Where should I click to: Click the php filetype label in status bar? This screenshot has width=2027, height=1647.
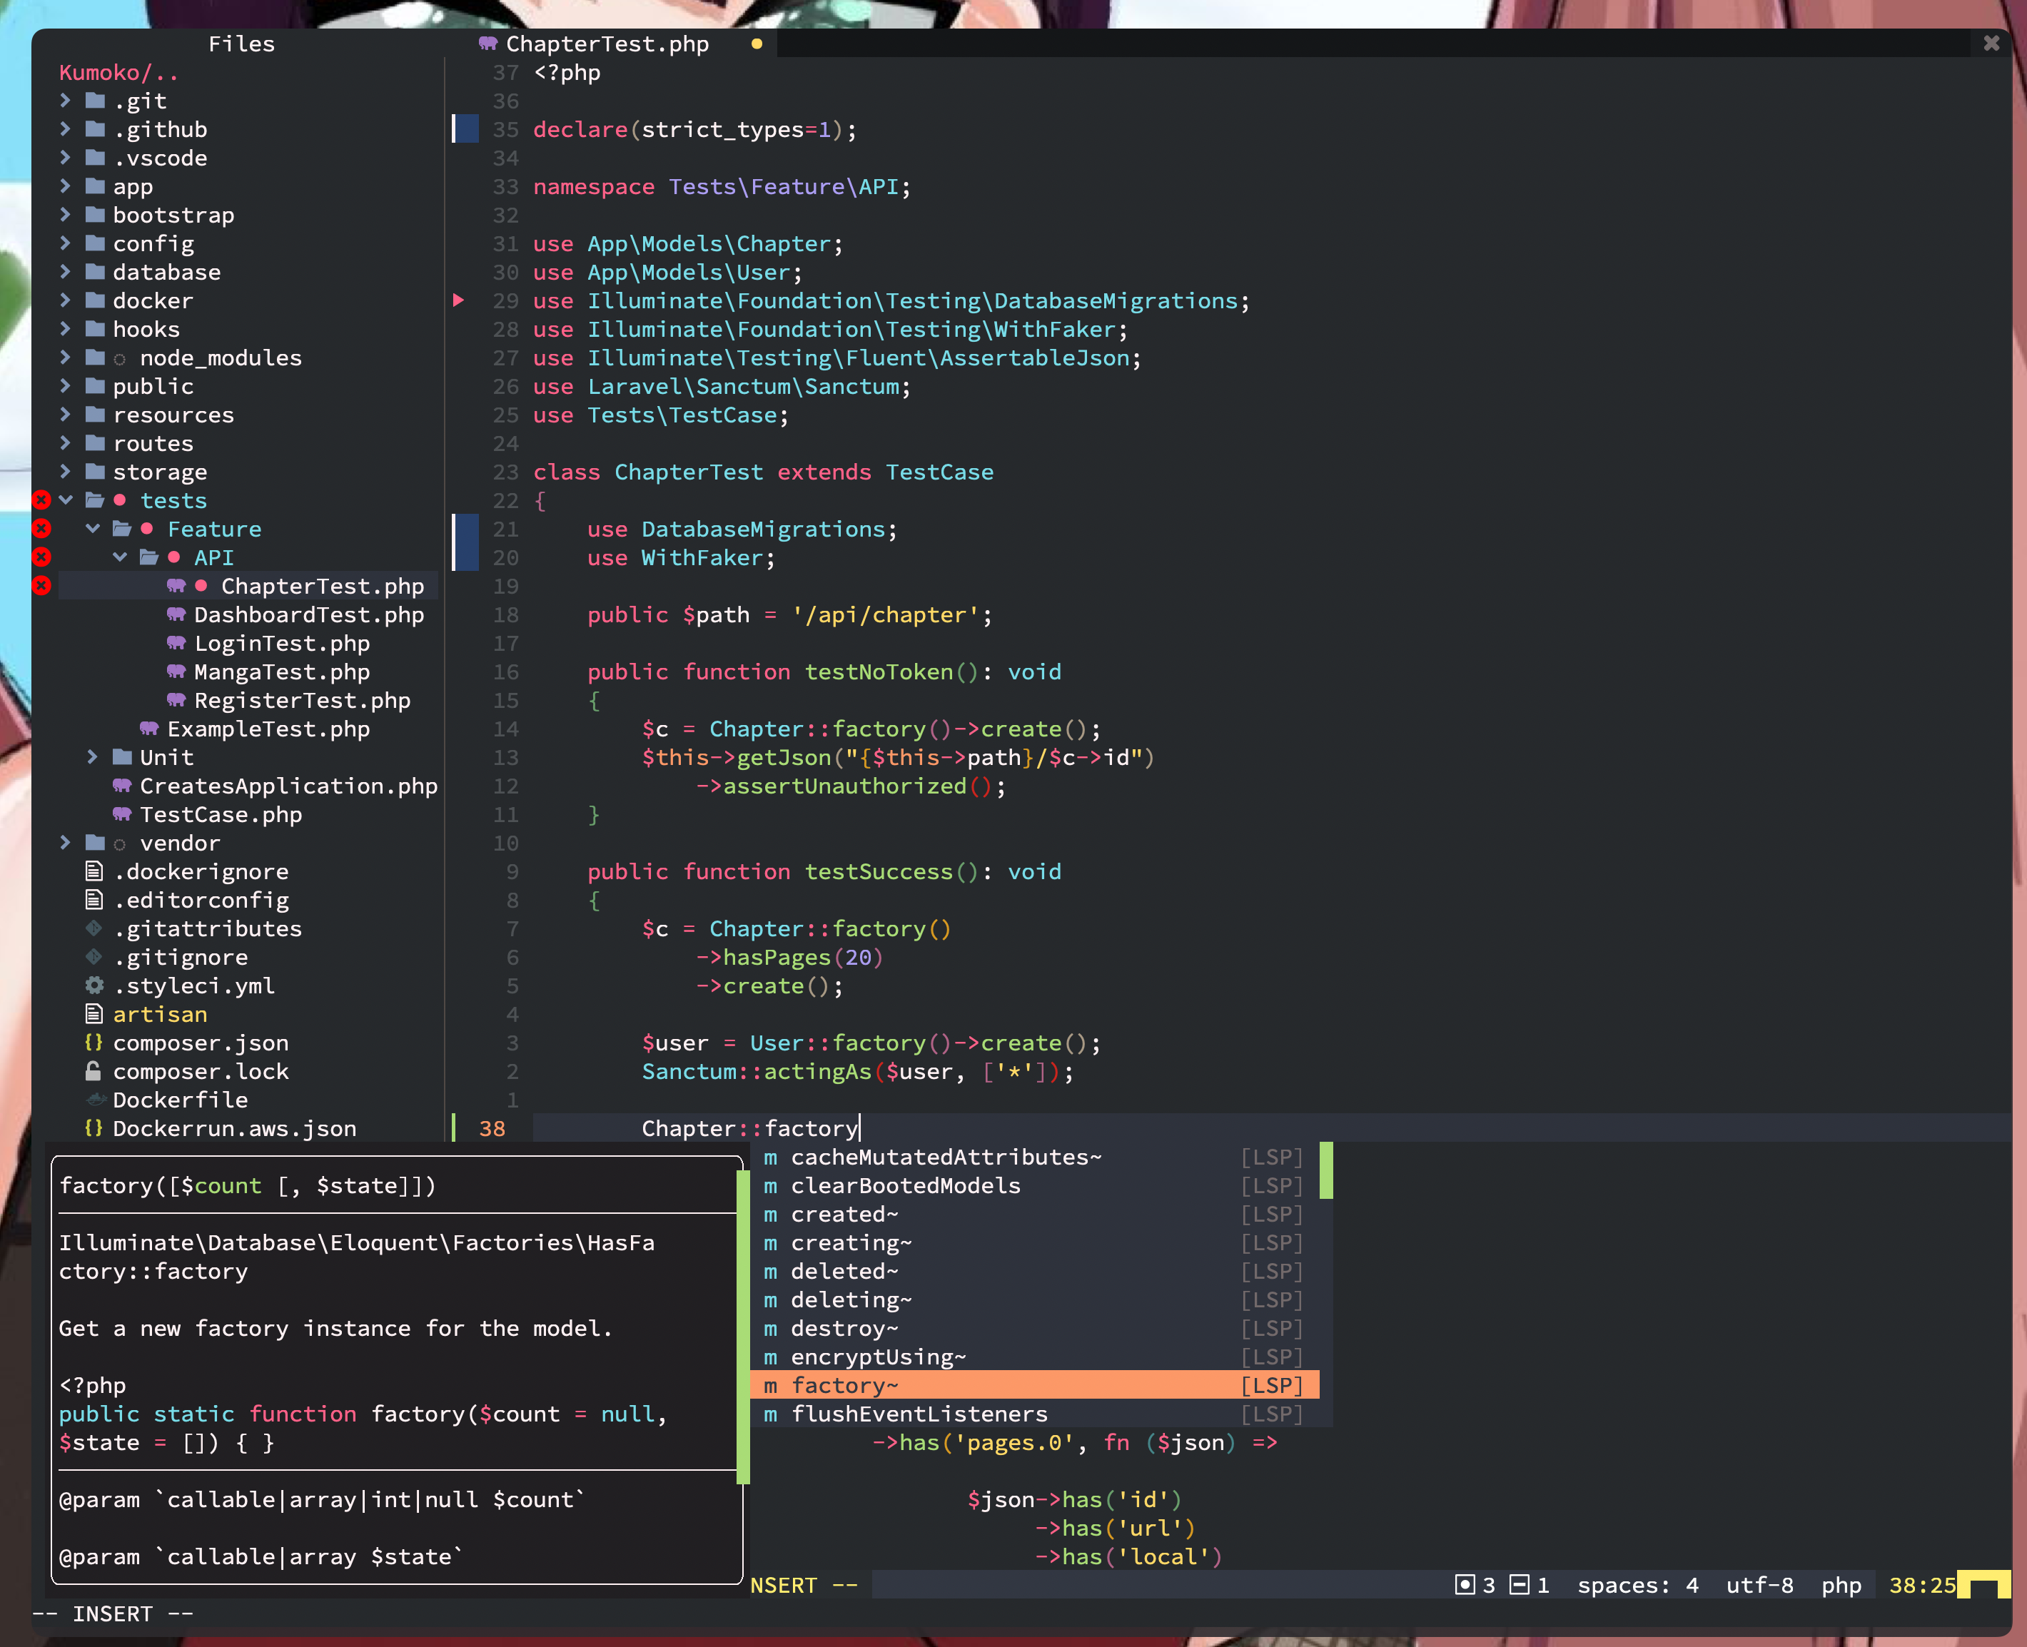pyautogui.click(x=1841, y=1586)
